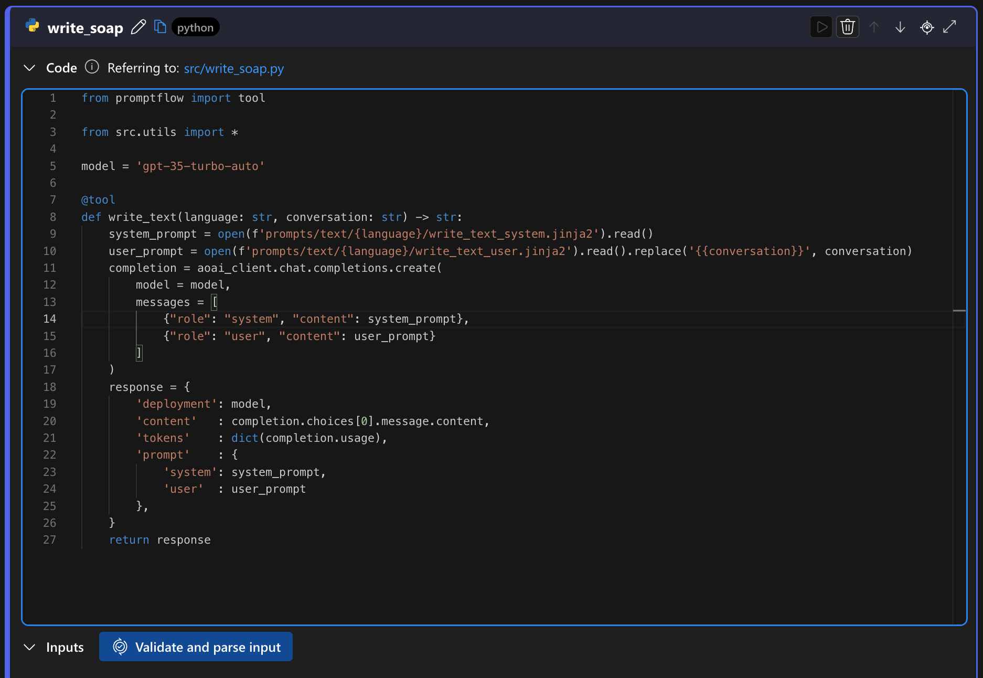
Task: Click 'user' : user_prompt on line 24
Action: pos(234,489)
